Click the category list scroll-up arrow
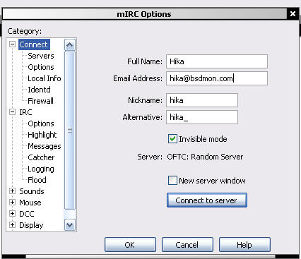 tap(69, 44)
